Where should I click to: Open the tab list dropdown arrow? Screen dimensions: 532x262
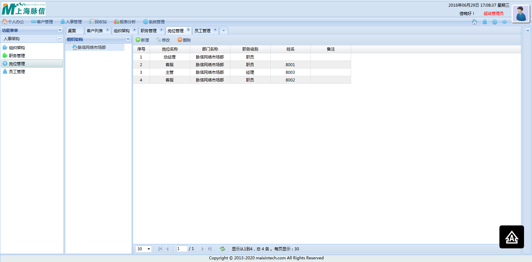pos(223,31)
